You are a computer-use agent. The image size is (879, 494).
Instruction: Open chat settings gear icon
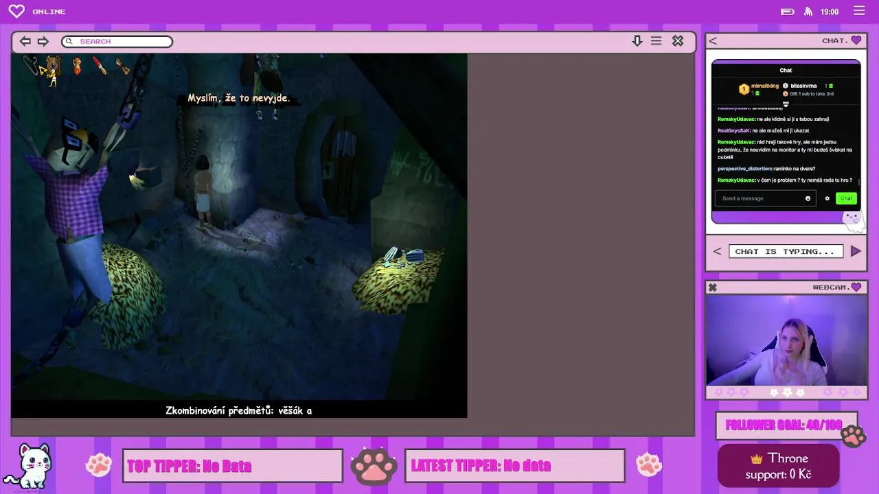pos(827,198)
